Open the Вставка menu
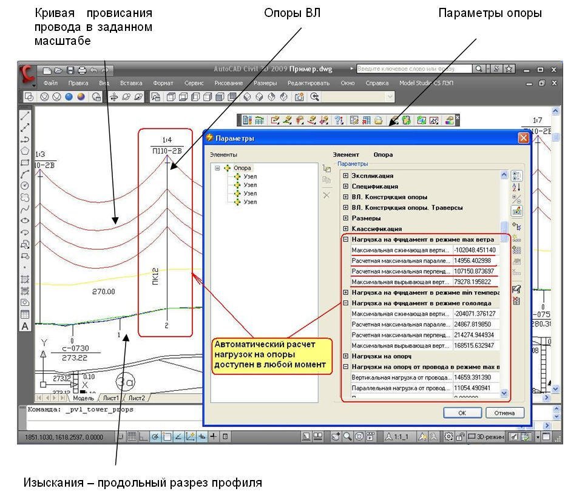The width and height of the screenshot is (585, 494). click(131, 83)
